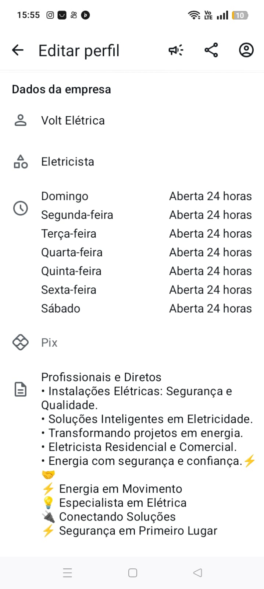This screenshot has height=589, width=264.
Task: Tap the share profile icon
Action: [x=211, y=50]
